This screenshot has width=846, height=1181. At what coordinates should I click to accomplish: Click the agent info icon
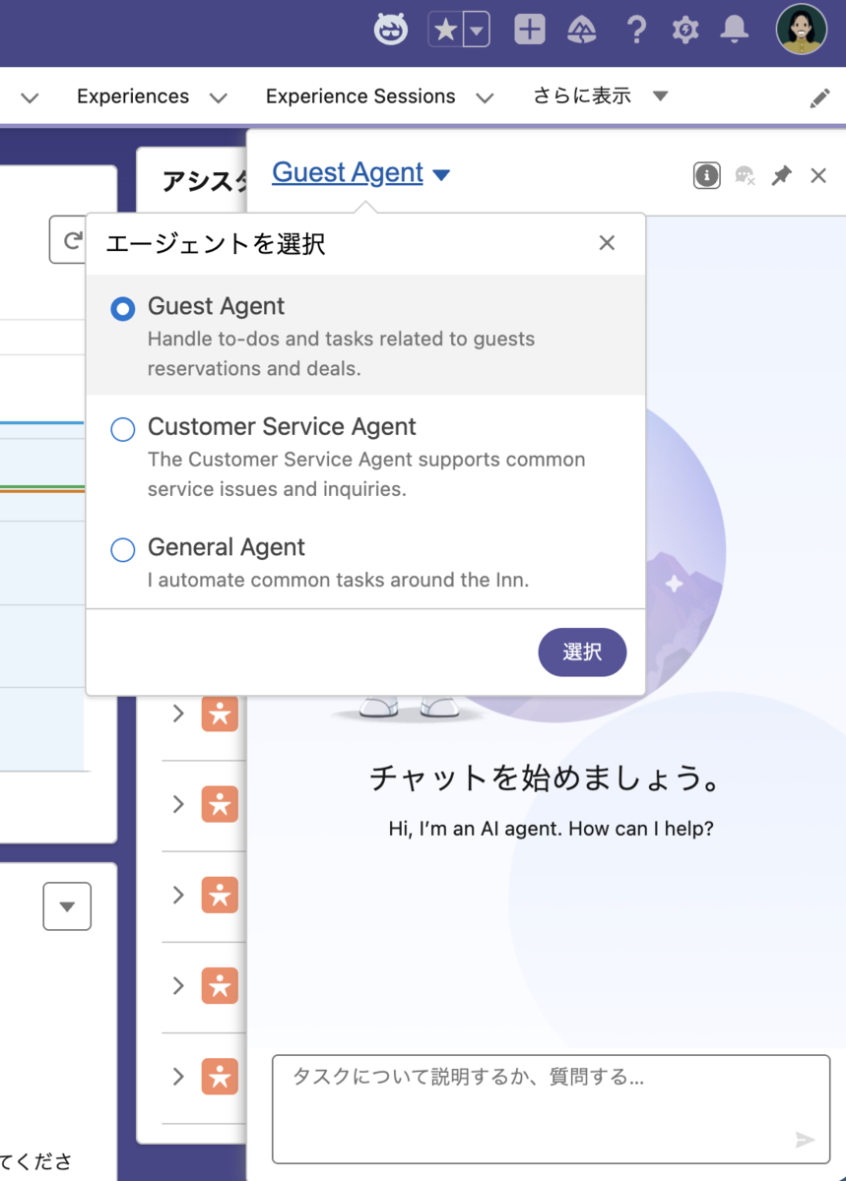[706, 175]
